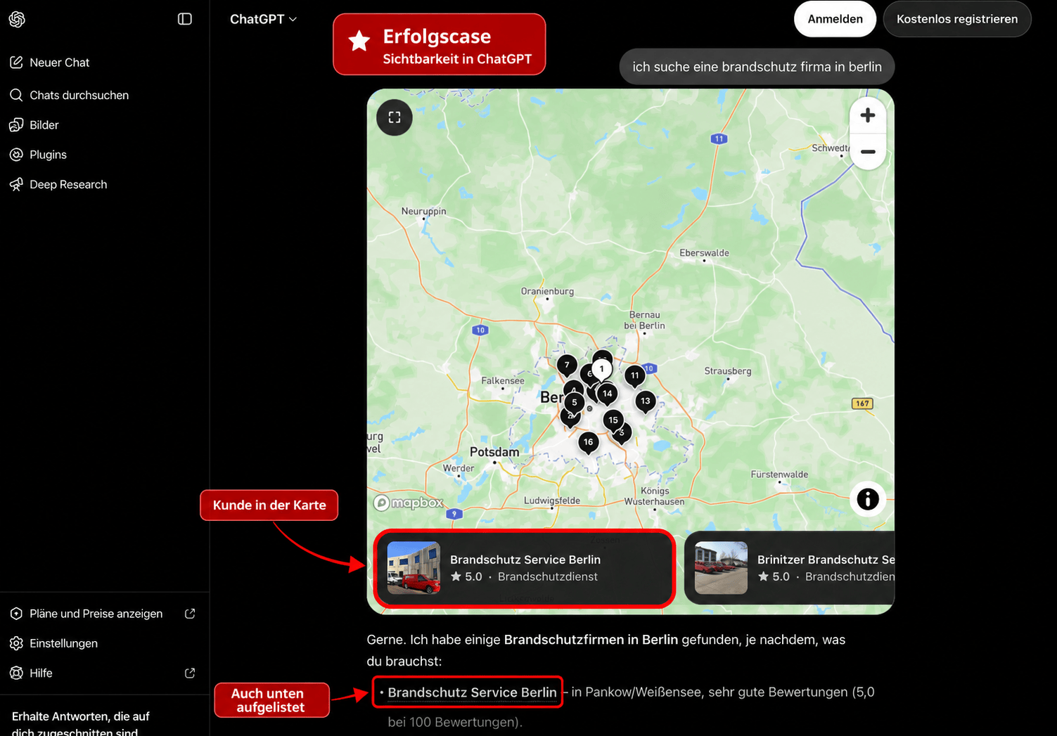Click the "Werder" label on the map
The width and height of the screenshot is (1057, 736).
459,468
